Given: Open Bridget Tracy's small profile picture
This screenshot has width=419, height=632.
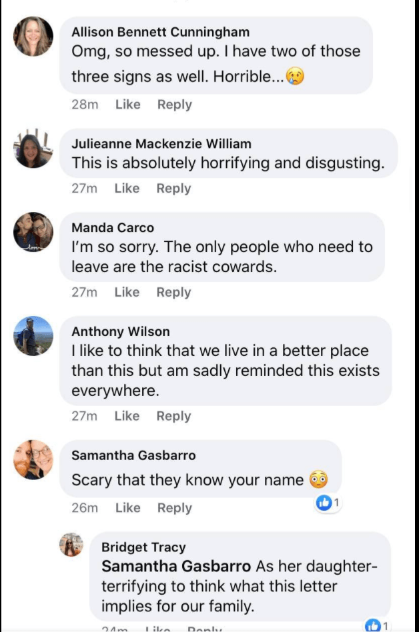Looking at the screenshot, I should coord(71,544).
